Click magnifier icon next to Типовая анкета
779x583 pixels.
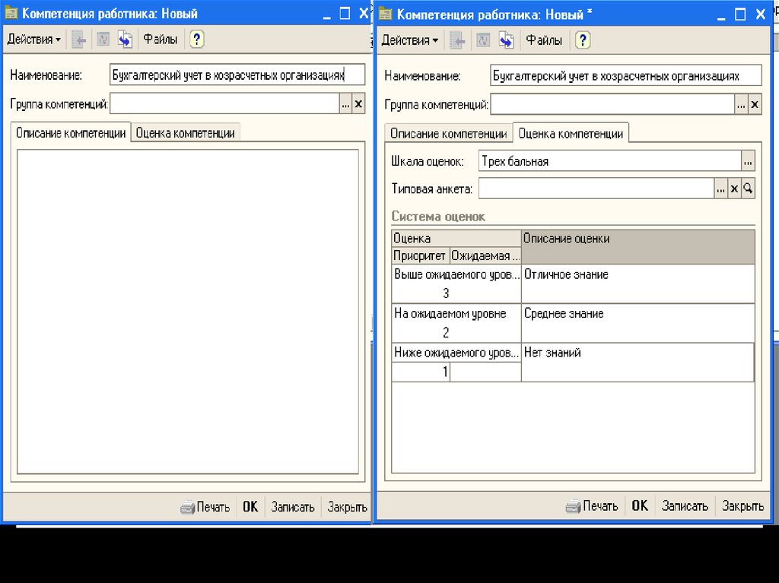coord(748,189)
